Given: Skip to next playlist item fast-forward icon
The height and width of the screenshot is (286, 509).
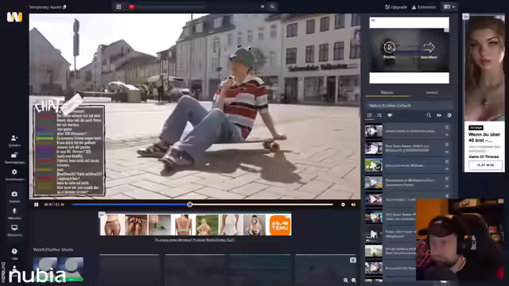Looking at the screenshot, I should point(439,115).
